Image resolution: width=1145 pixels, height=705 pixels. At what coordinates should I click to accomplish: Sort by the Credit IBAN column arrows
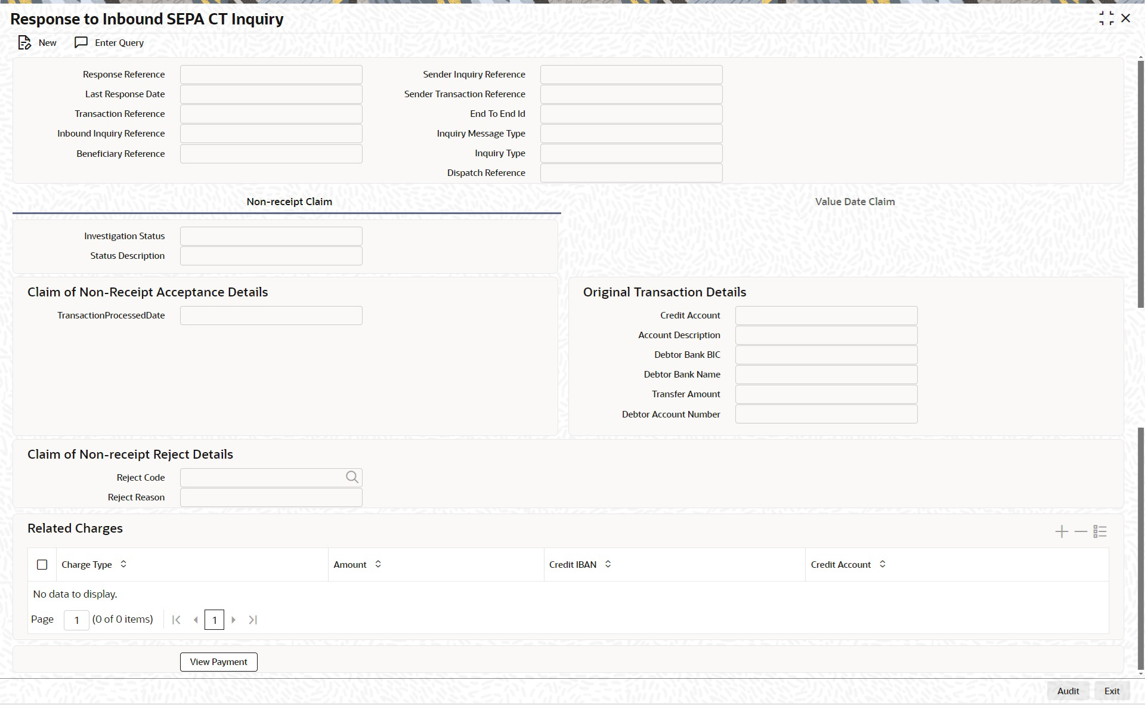click(608, 564)
